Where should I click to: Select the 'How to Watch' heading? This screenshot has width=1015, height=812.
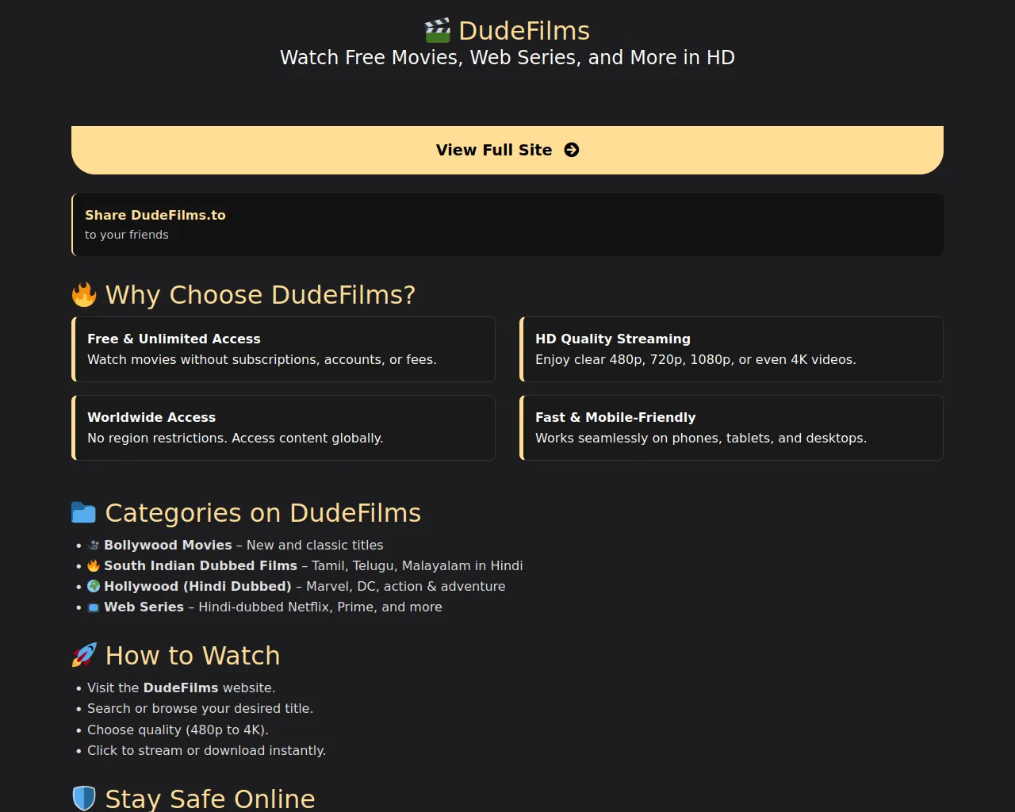pos(193,656)
